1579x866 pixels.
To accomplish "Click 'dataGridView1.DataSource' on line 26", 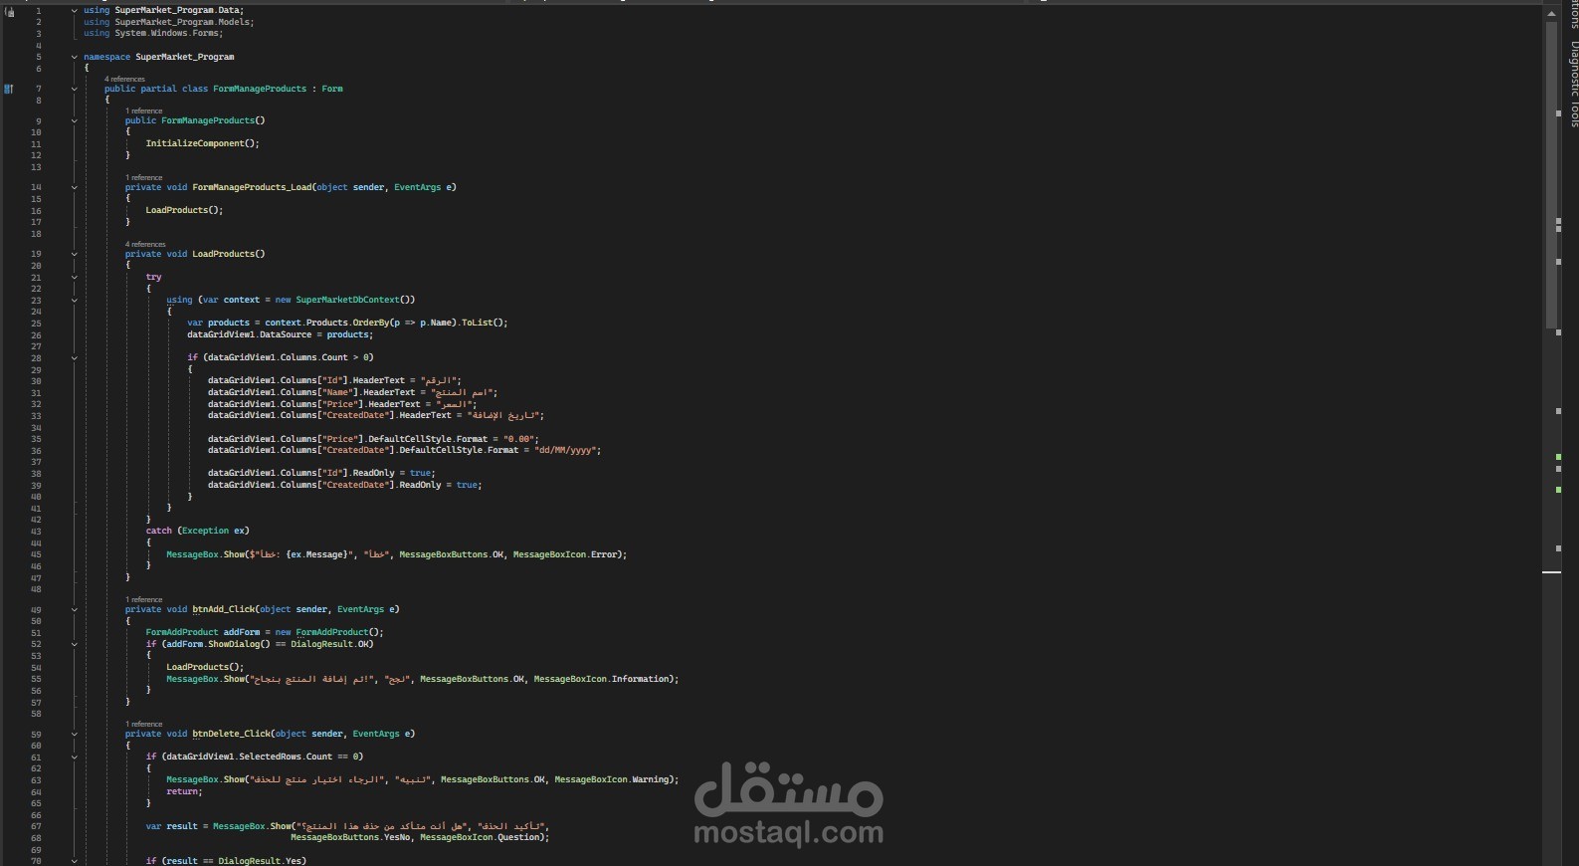I will coord(249,334).
